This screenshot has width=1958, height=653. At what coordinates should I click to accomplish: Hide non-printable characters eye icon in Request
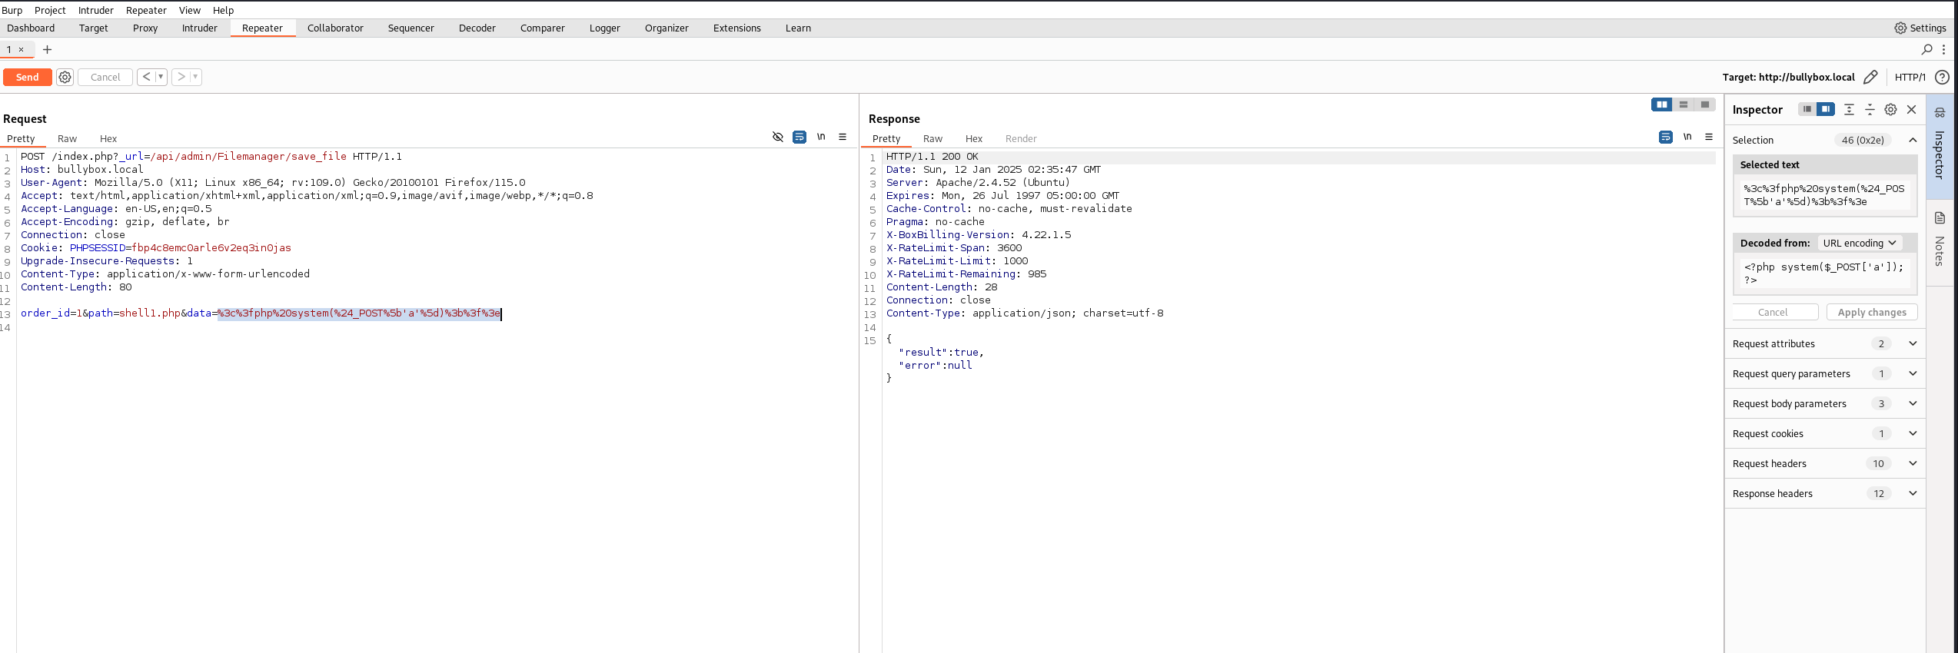click(778, 137)
